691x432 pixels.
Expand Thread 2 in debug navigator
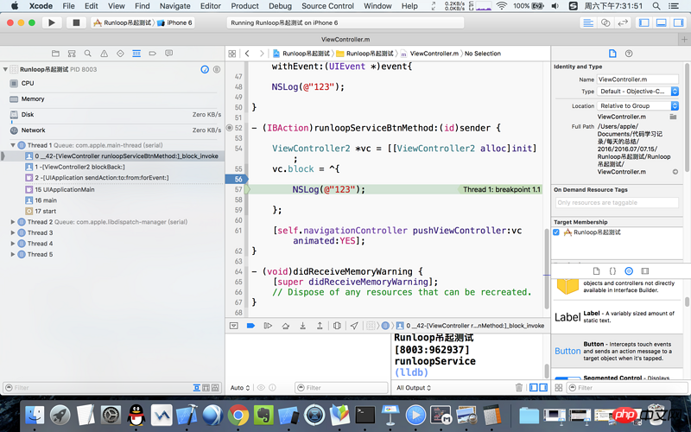[13, 222]
